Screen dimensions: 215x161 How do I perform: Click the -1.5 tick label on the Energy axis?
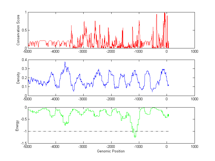click(x=23, y=143)
